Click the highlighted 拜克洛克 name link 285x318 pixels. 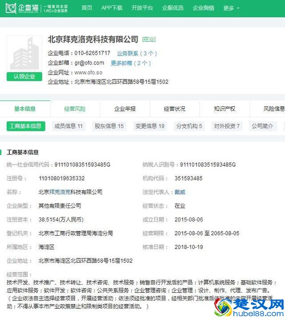[60, 192]
